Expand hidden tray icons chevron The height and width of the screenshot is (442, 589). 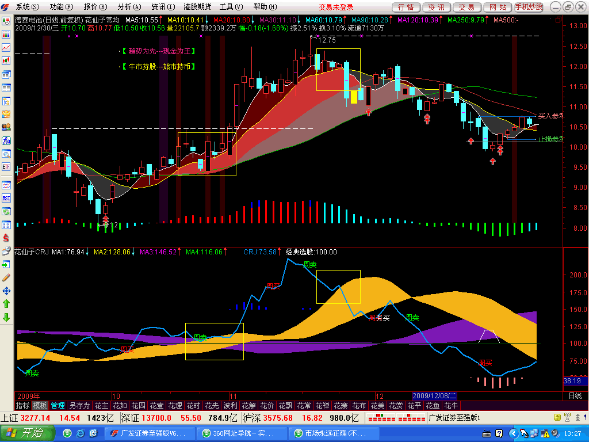click(x=512, y=434)
